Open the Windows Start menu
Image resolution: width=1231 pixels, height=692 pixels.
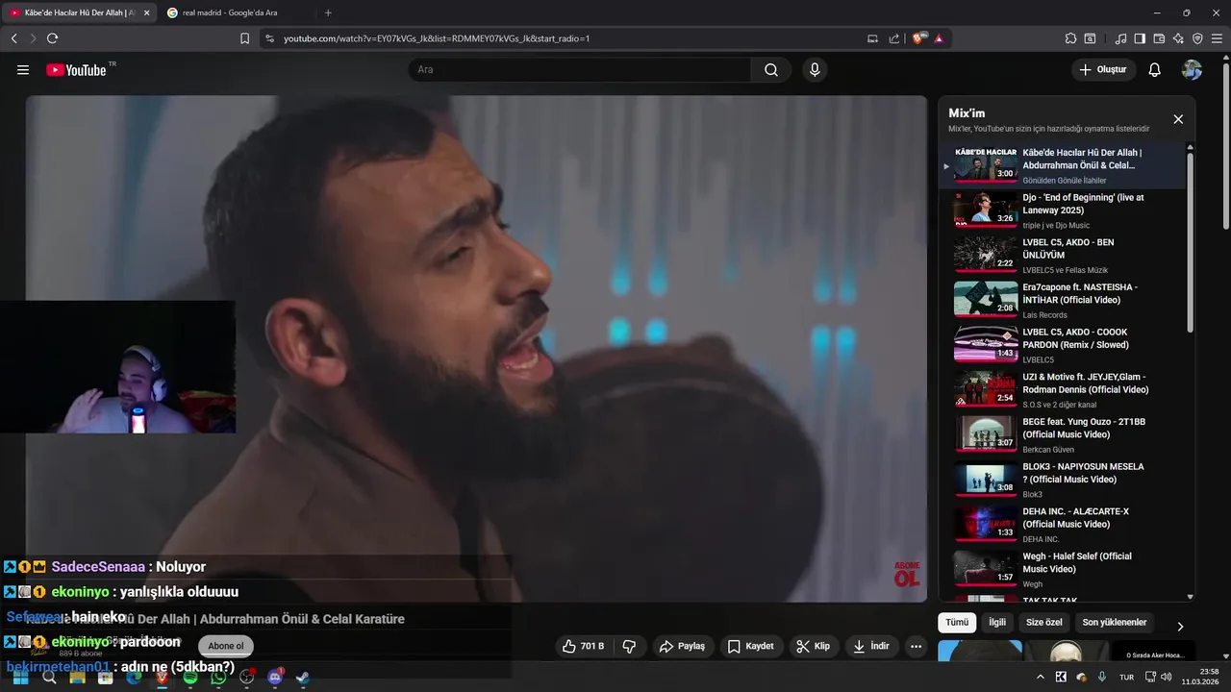[x=20, y=678]
